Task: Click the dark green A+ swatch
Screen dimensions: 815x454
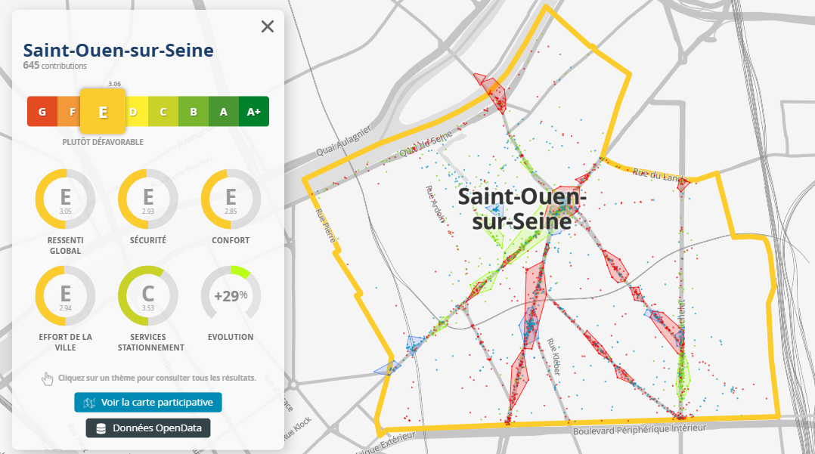Action: pos(254,112)
